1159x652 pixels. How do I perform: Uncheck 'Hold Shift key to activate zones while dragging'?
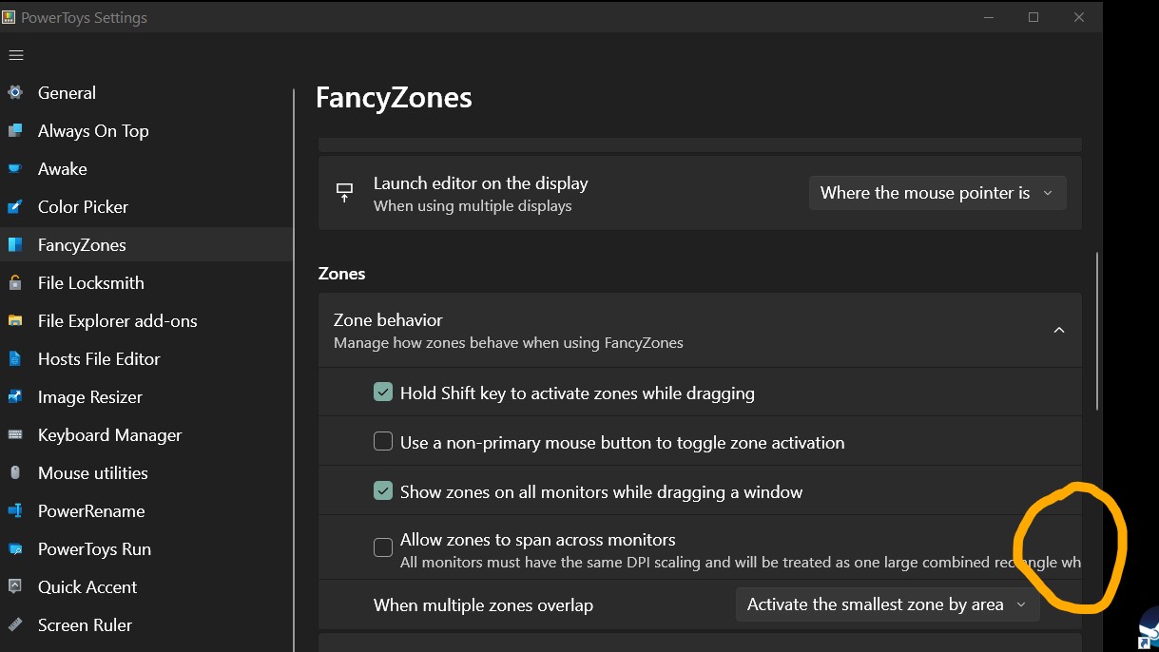[x=382, y=392]
